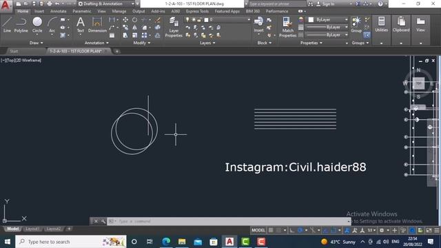Open the Drafting & Annotation workspace dropdown

pyautogui.click(x=106, y=3)
